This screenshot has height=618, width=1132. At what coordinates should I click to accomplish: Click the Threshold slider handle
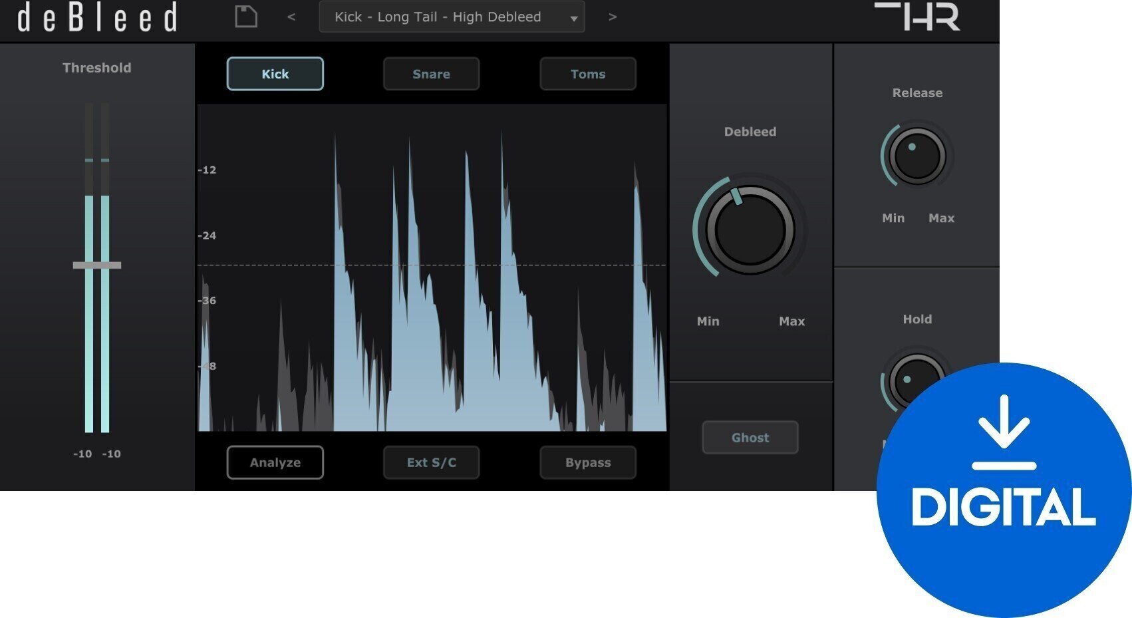coord(97,265)
